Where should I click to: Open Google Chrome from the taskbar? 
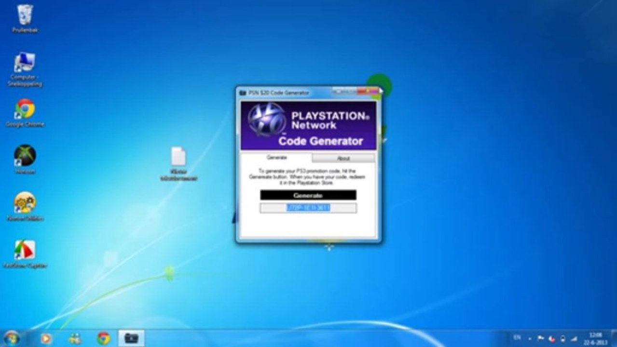pyautogui.click(x=103, y=338)
